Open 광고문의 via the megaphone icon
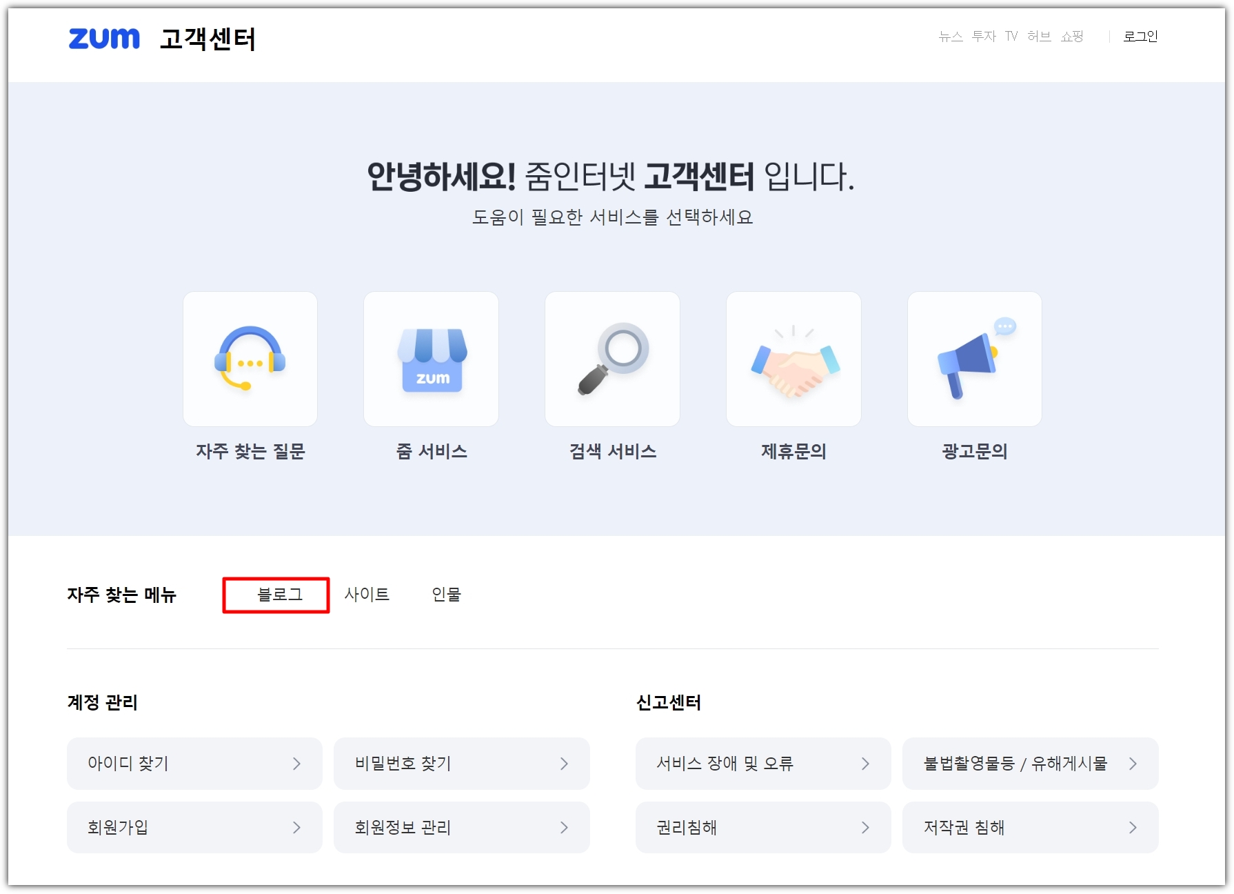Image resolution: width=1234 pixels, height=894 pixels. tap(974, 359)
